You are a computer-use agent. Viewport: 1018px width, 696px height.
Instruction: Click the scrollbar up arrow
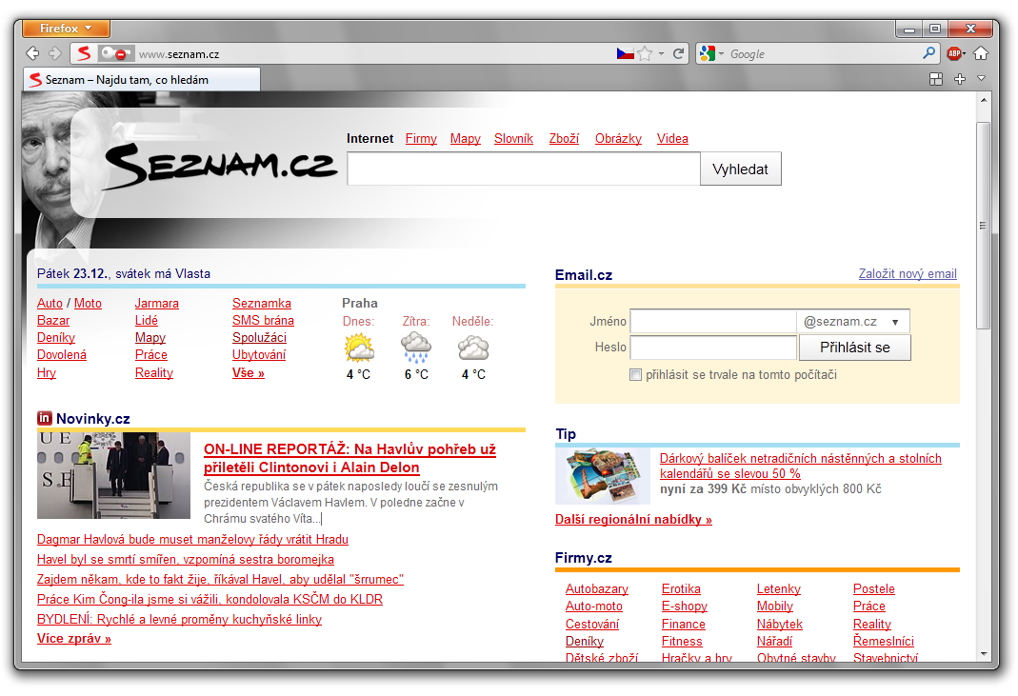pyautogui.click(x=983, y=101)
